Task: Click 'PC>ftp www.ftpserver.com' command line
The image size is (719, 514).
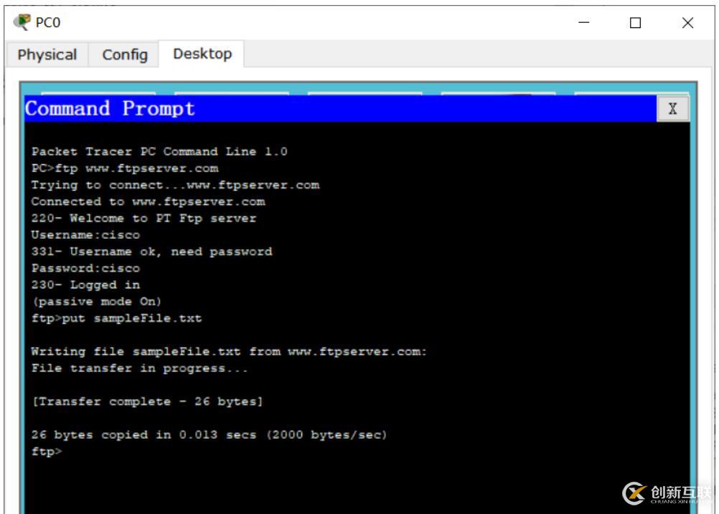Action: (125, 168)
